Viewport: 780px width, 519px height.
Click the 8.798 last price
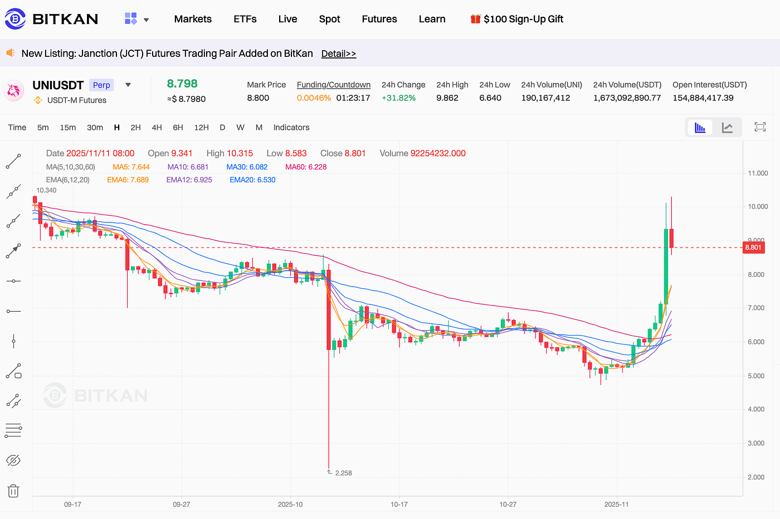[182, 84]
